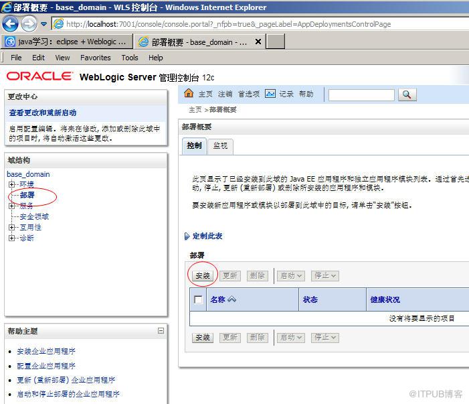Open the bottom 启动 dropdown

pyautogui.click(x=291, y=338)
